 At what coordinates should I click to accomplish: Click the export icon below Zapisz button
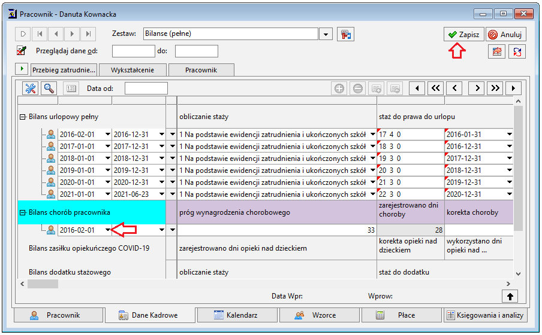point(496,52)
